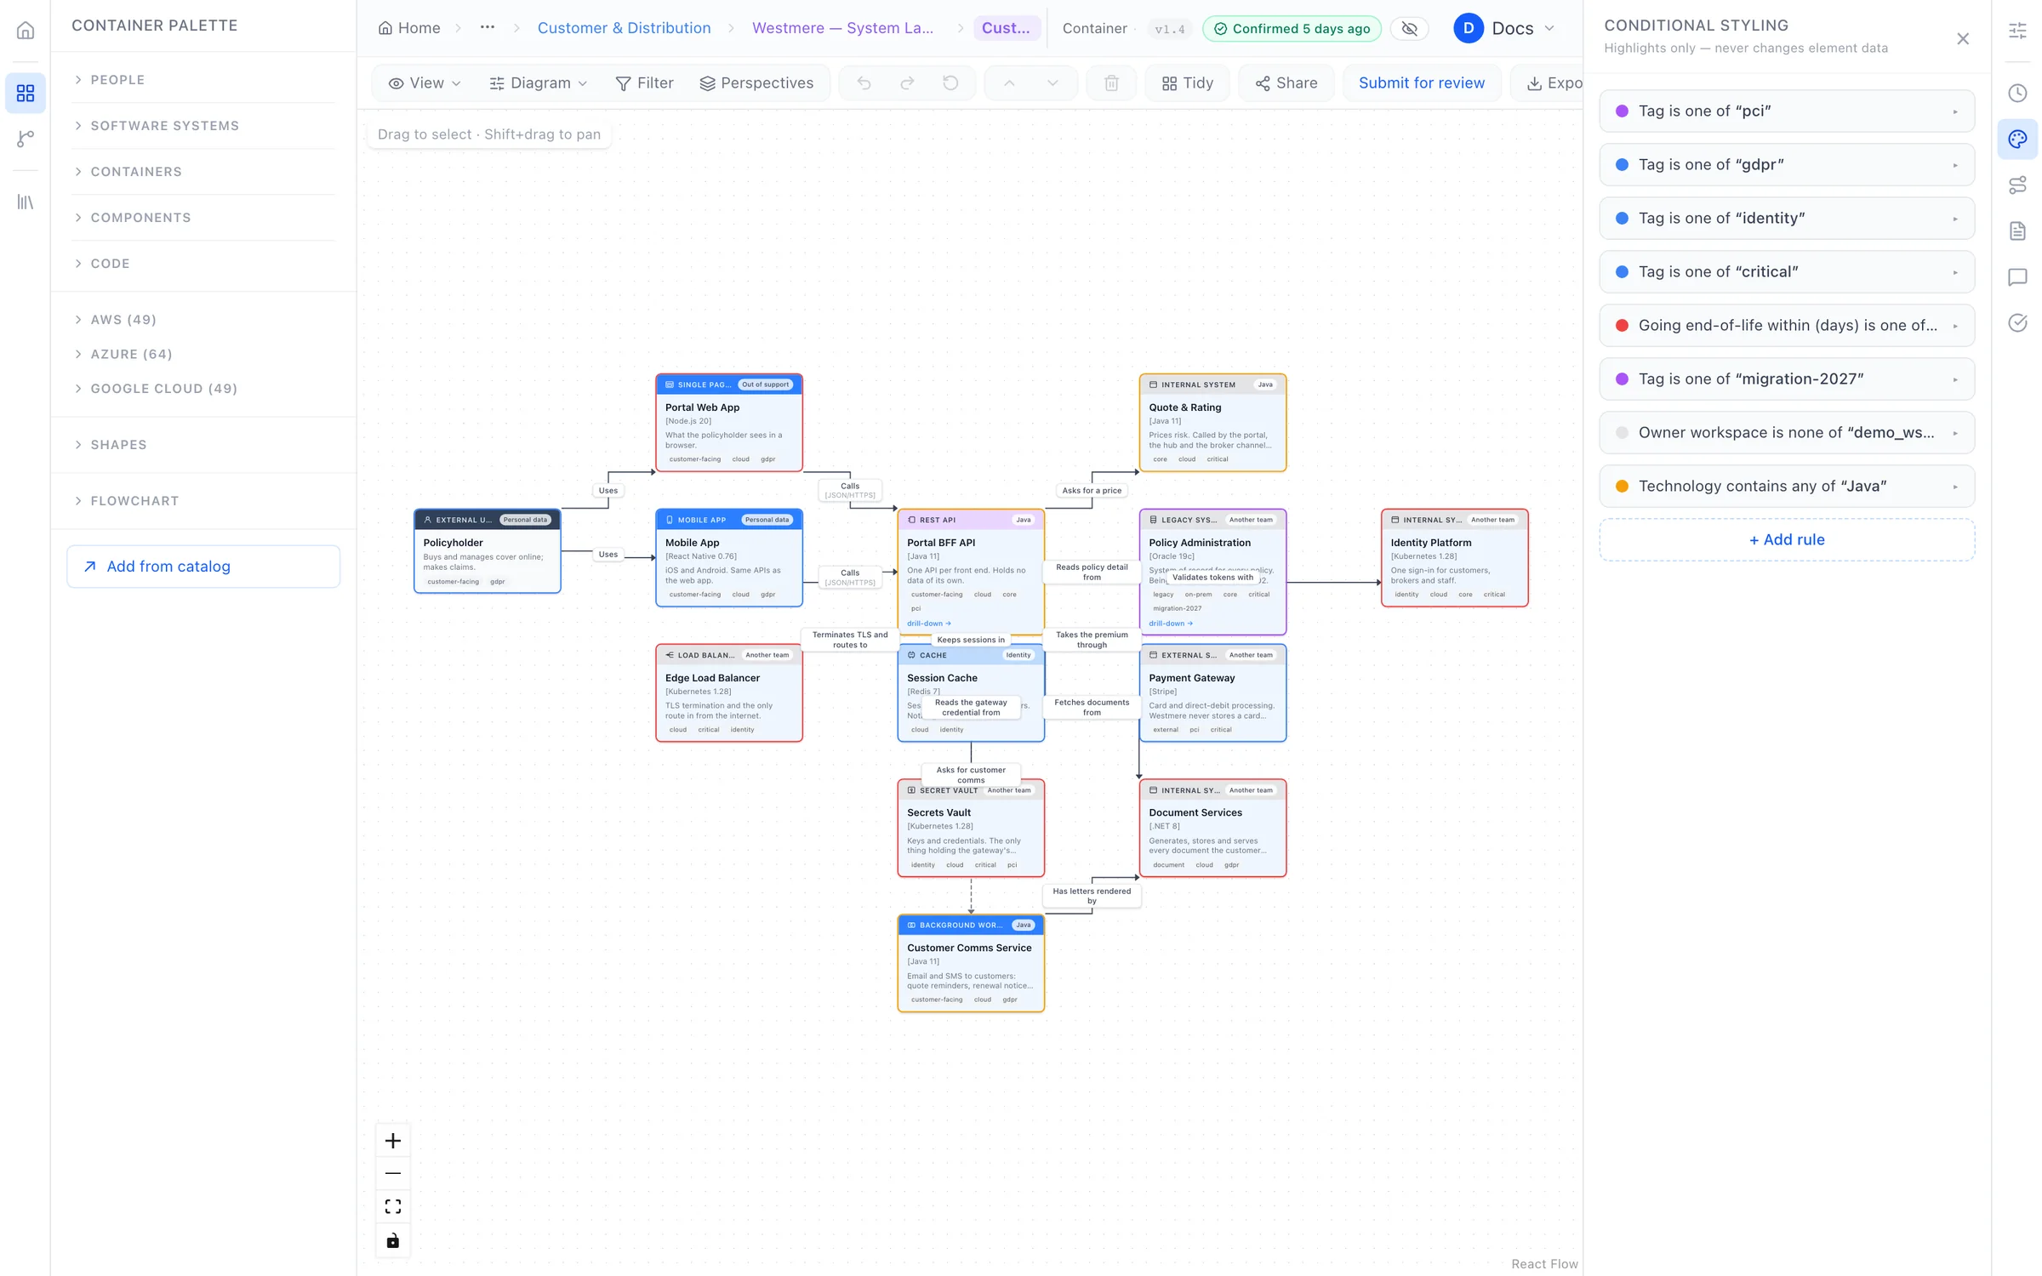Expand the SOFTWARE SYSTEMS section
This screenshot has height=1276, width=2042.
pyautogui.click(x=203, y=126)
